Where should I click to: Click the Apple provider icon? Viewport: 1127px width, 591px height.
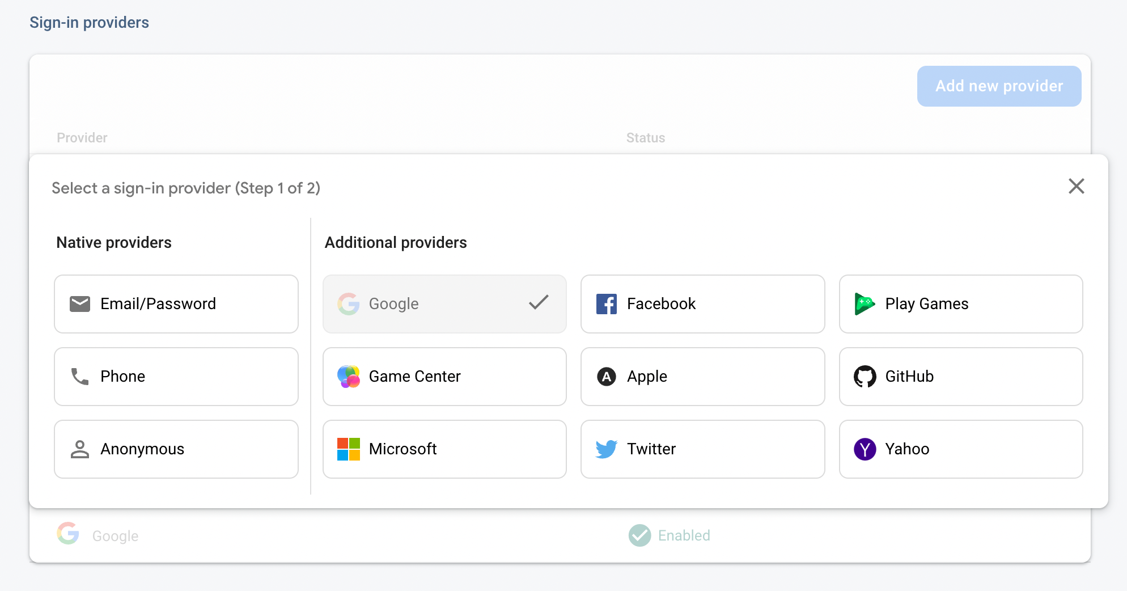(x=607, y=377)
